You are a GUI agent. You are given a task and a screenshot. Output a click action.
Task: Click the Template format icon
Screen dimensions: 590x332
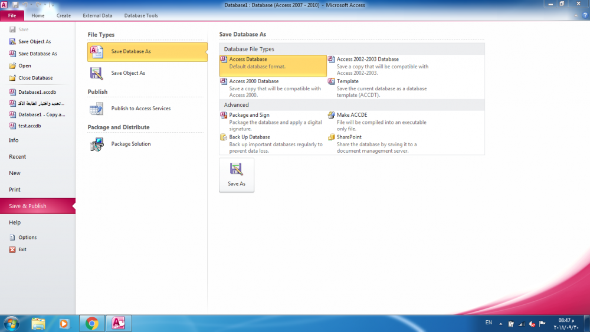tap(331, 81)
